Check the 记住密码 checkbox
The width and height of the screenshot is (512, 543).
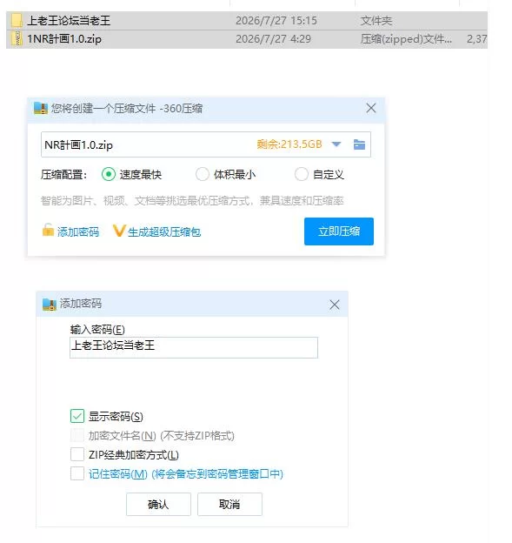(x=77, y=473)
